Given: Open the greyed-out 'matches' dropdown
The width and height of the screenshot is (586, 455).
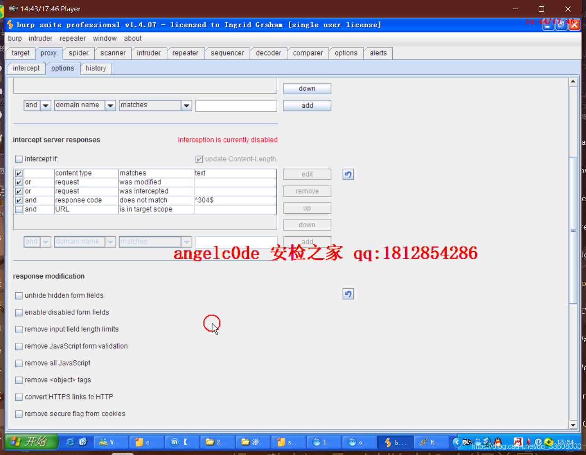Looking at the screenshot, I should click(156, 242).
